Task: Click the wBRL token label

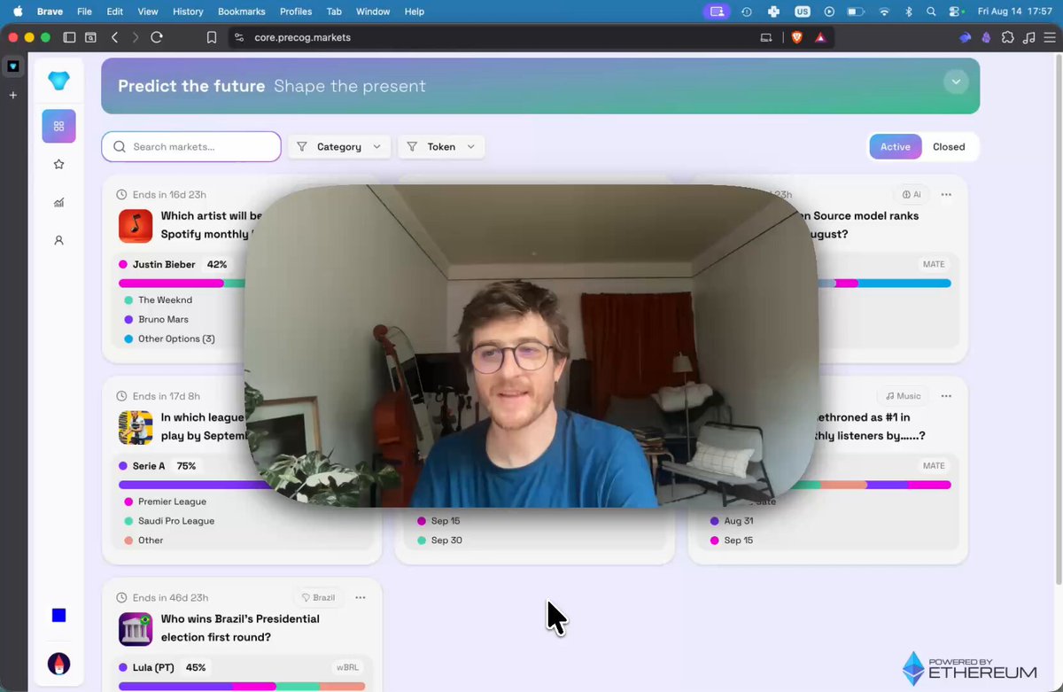Action: (x=346, y=667)
